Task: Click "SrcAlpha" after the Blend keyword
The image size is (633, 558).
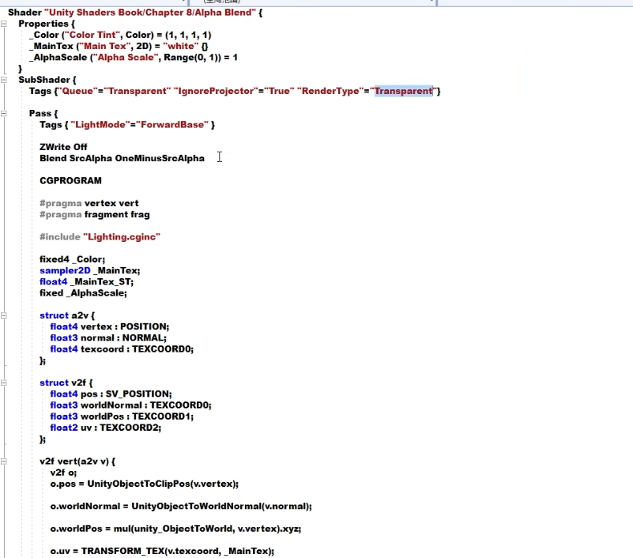Action: [x=90, y=158]
